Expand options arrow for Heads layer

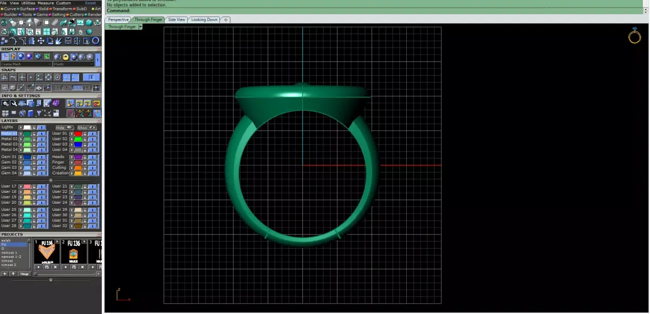point(71,157)
